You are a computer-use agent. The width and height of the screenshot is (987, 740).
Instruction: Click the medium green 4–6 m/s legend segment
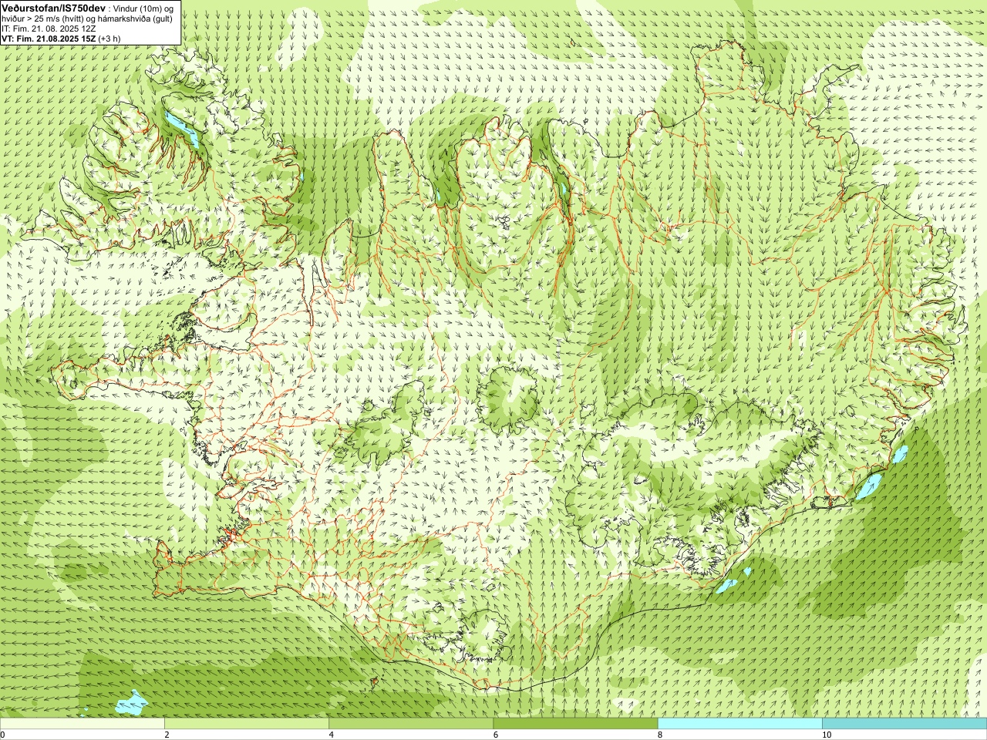tap(411, 724)
